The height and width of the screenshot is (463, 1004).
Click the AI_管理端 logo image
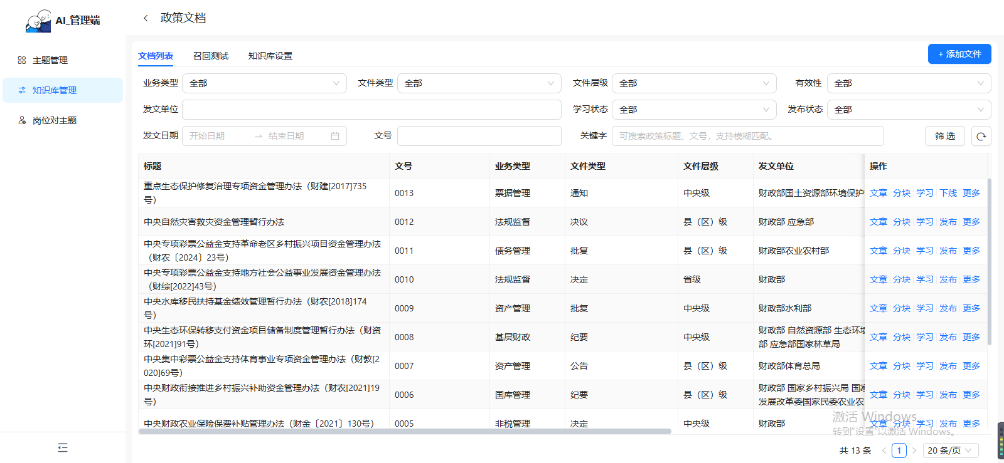pos(38,21)
